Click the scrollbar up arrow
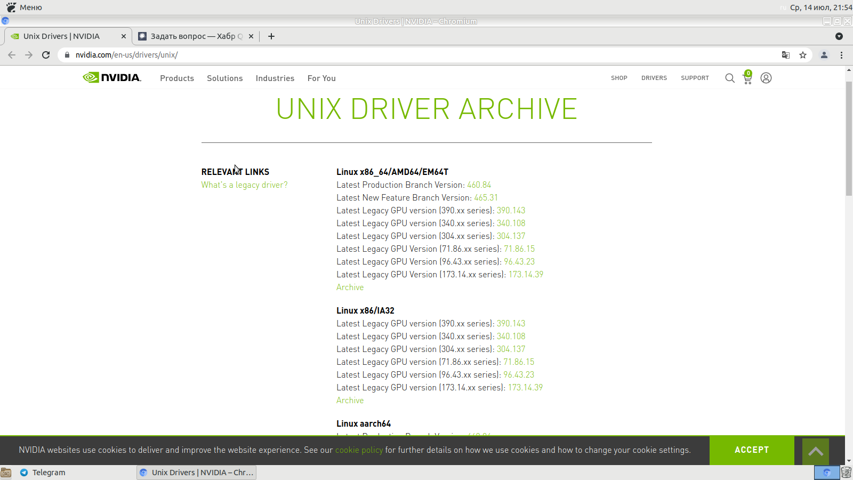853x480 pixels. pyautogui.click(x=849, y=70)
